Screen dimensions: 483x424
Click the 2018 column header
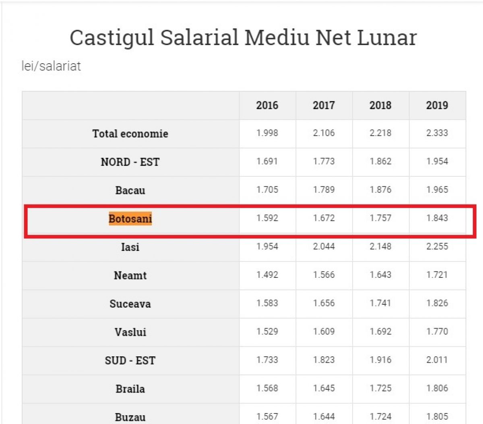point(380,105)
